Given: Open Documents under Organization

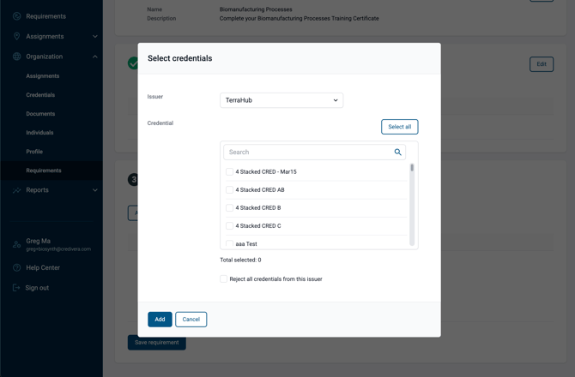Looking at the screenshot, I should pos(40,114).
